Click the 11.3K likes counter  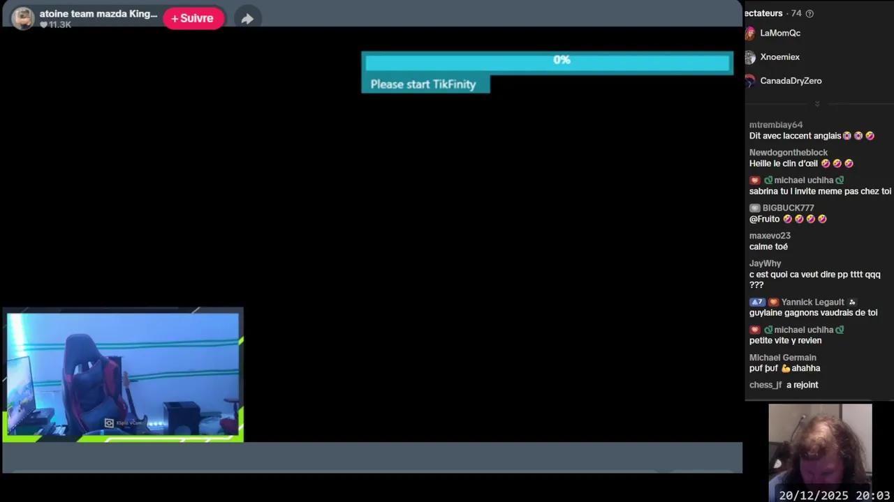(55, 24)
